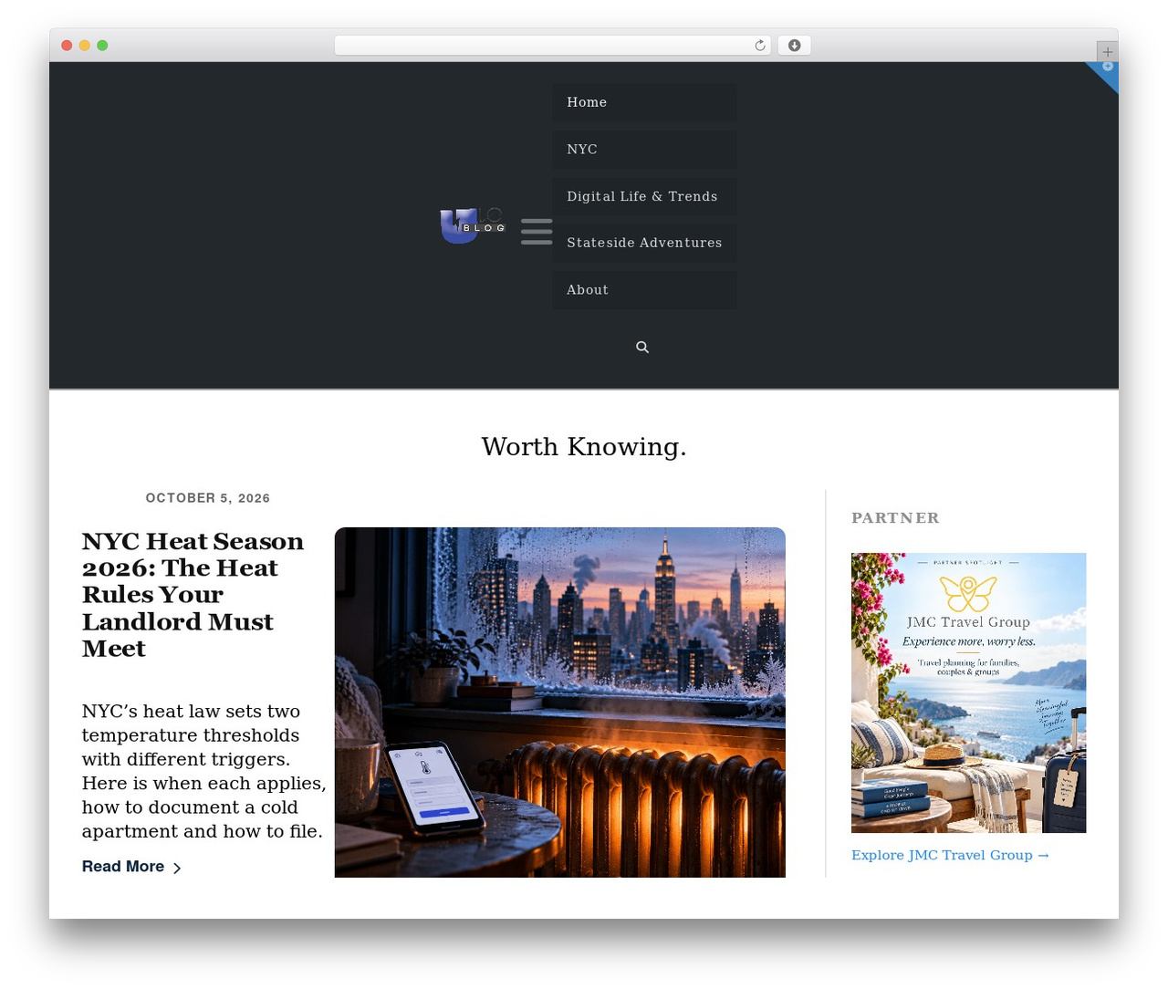Reload the page with refresh icon
This screenshot has height=989, width=1168.
760,46
